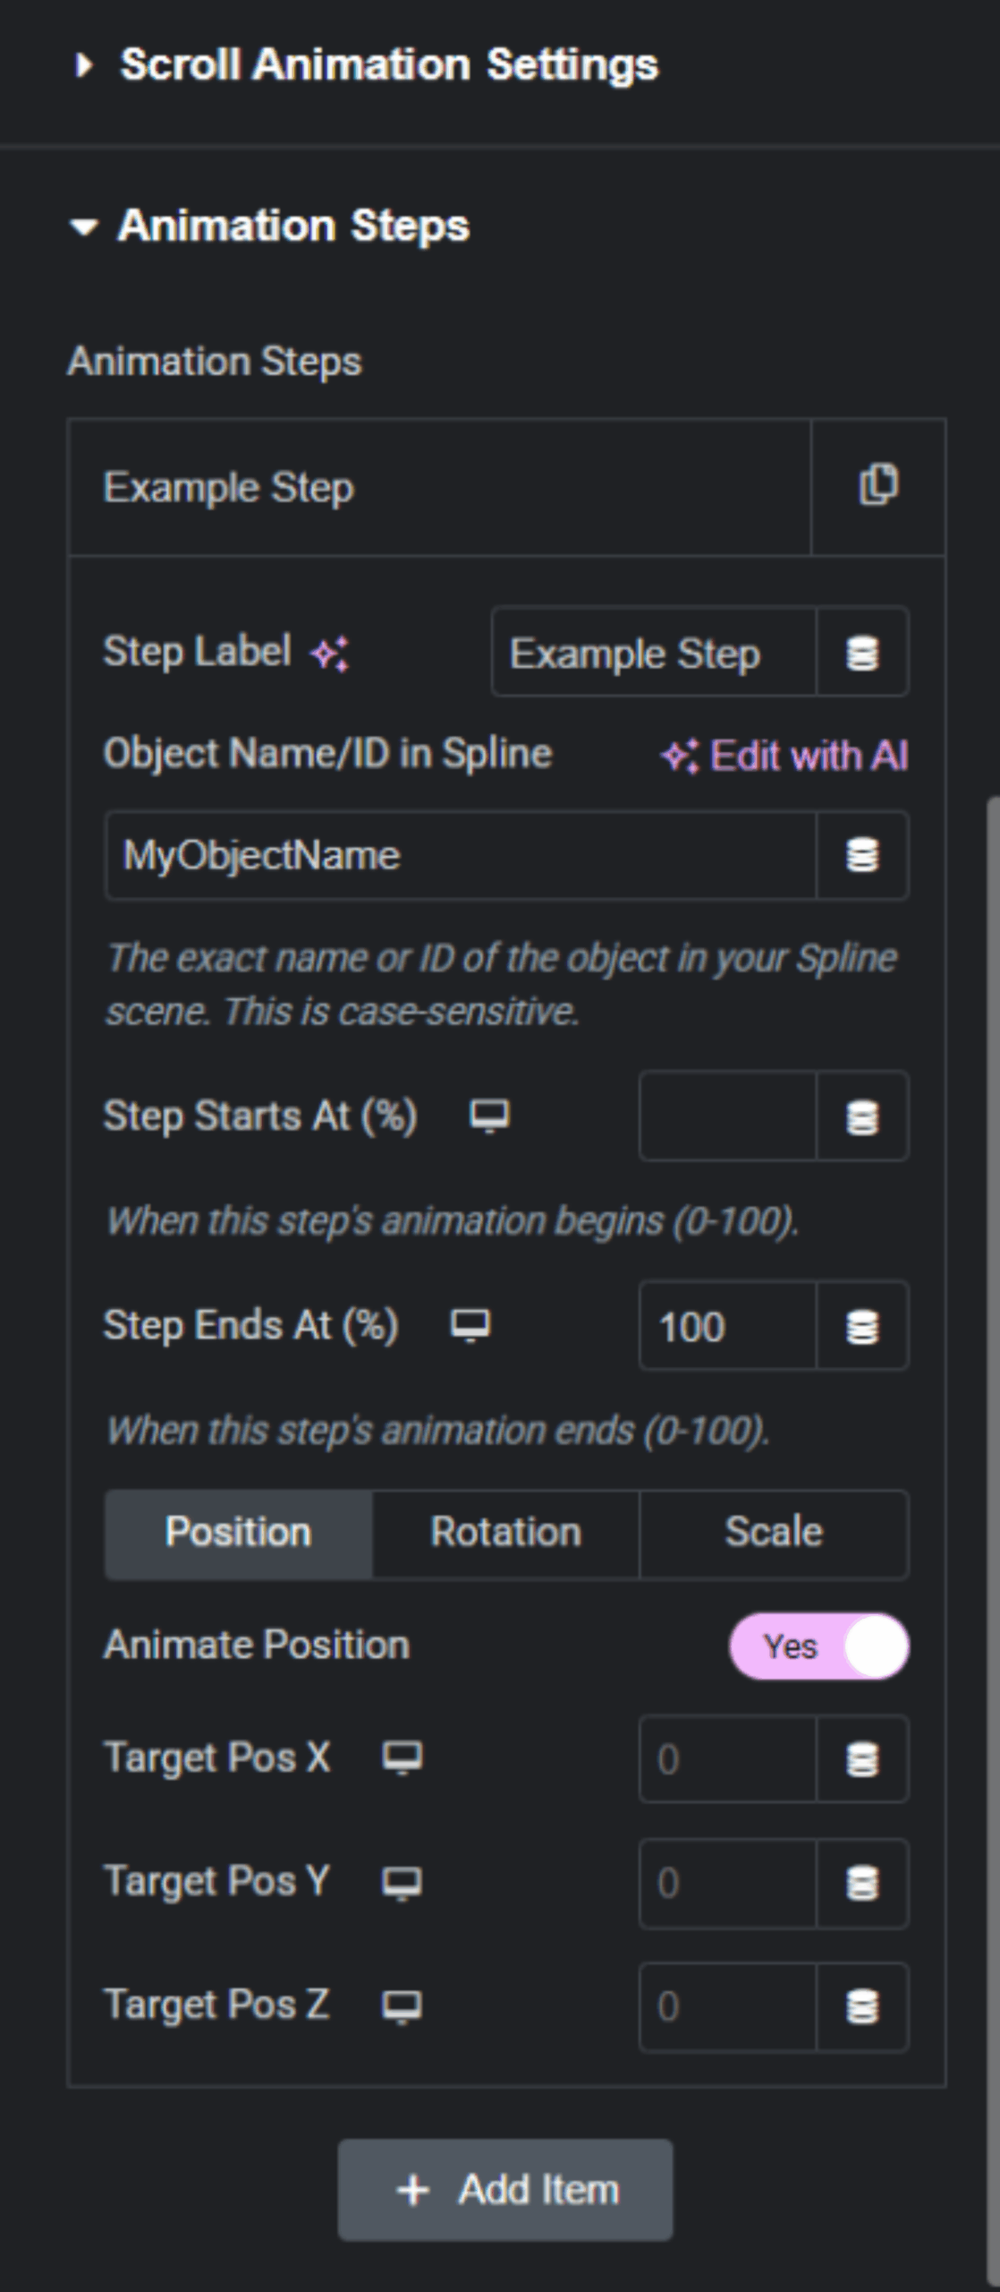Open dynamic tags for Step Ends At

point(862,1326)
